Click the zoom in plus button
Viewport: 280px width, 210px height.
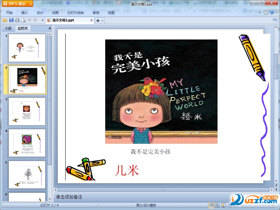(272, 206)
